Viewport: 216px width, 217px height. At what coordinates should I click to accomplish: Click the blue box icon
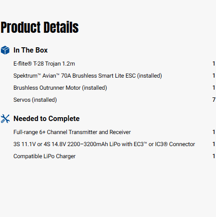coord(5,50)
